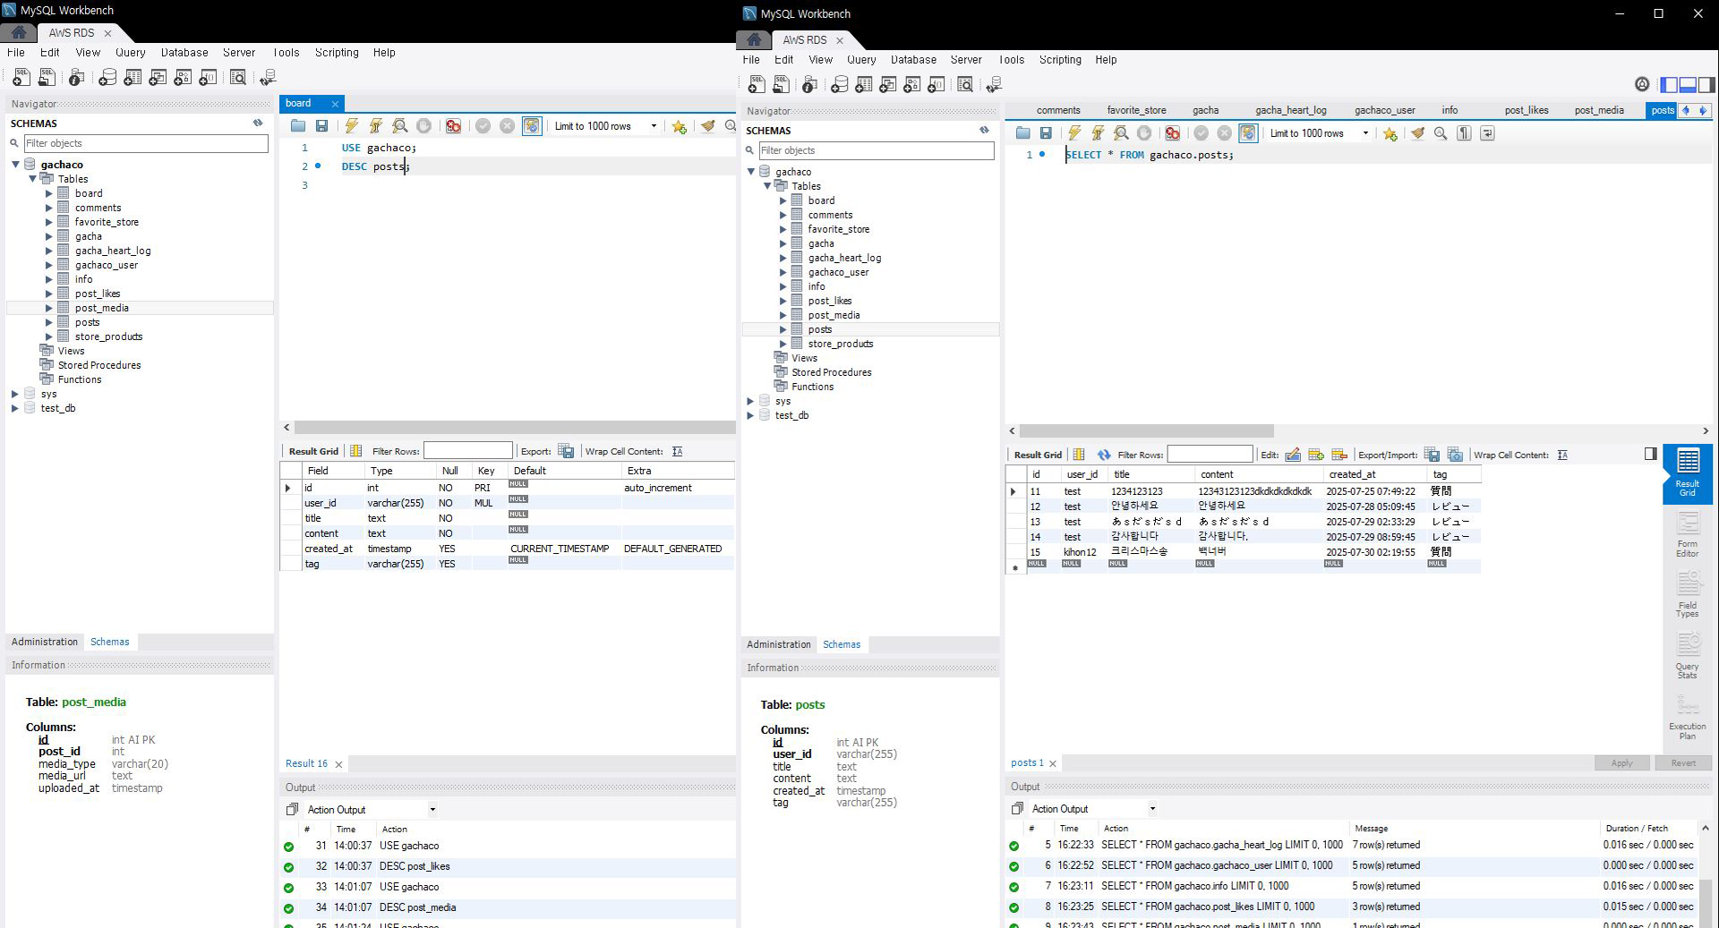Click created_at column header in right grid
1719x928 pixels.
point(1373,474)
